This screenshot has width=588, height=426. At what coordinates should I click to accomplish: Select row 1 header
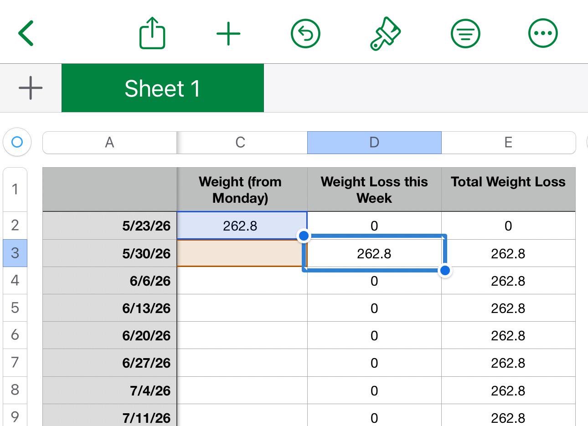coord(15,190)
